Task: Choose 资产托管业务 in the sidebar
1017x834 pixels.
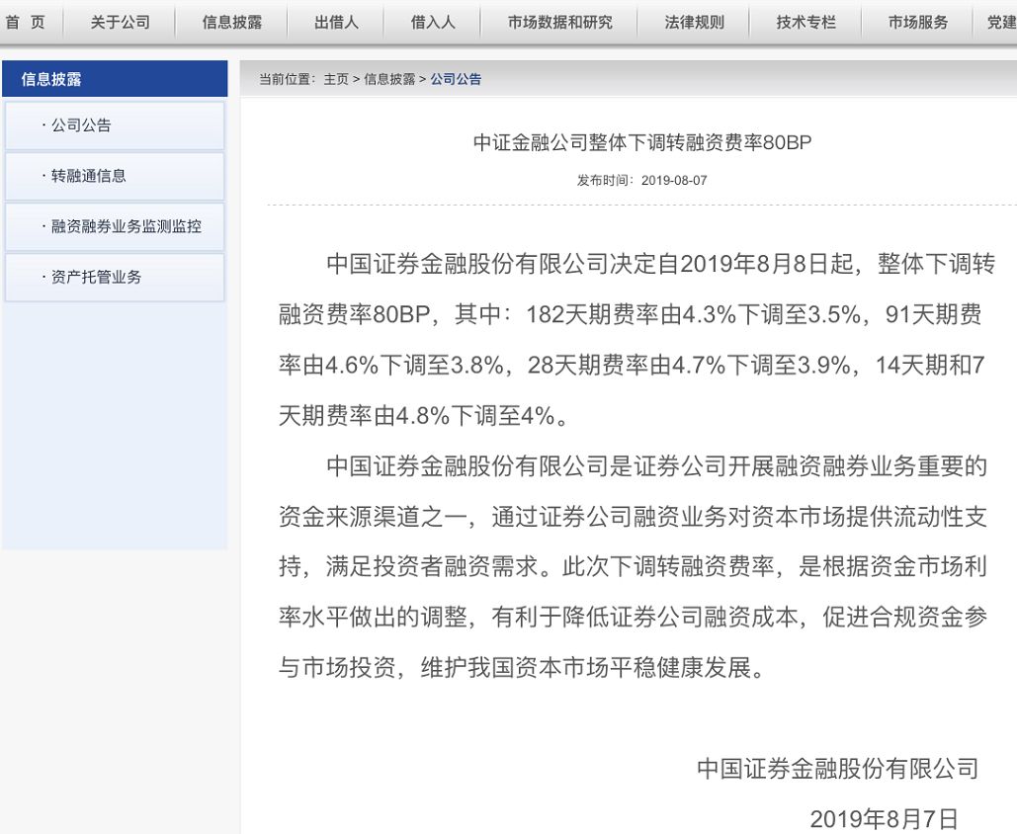Action: pyautogui.click(x=115, y=277)
